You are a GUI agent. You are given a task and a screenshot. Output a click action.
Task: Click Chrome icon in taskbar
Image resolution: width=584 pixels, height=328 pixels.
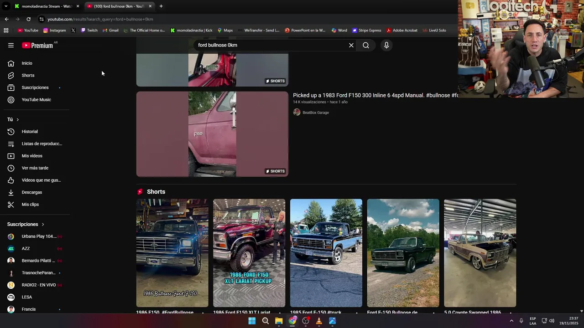[x=292, y=321]
